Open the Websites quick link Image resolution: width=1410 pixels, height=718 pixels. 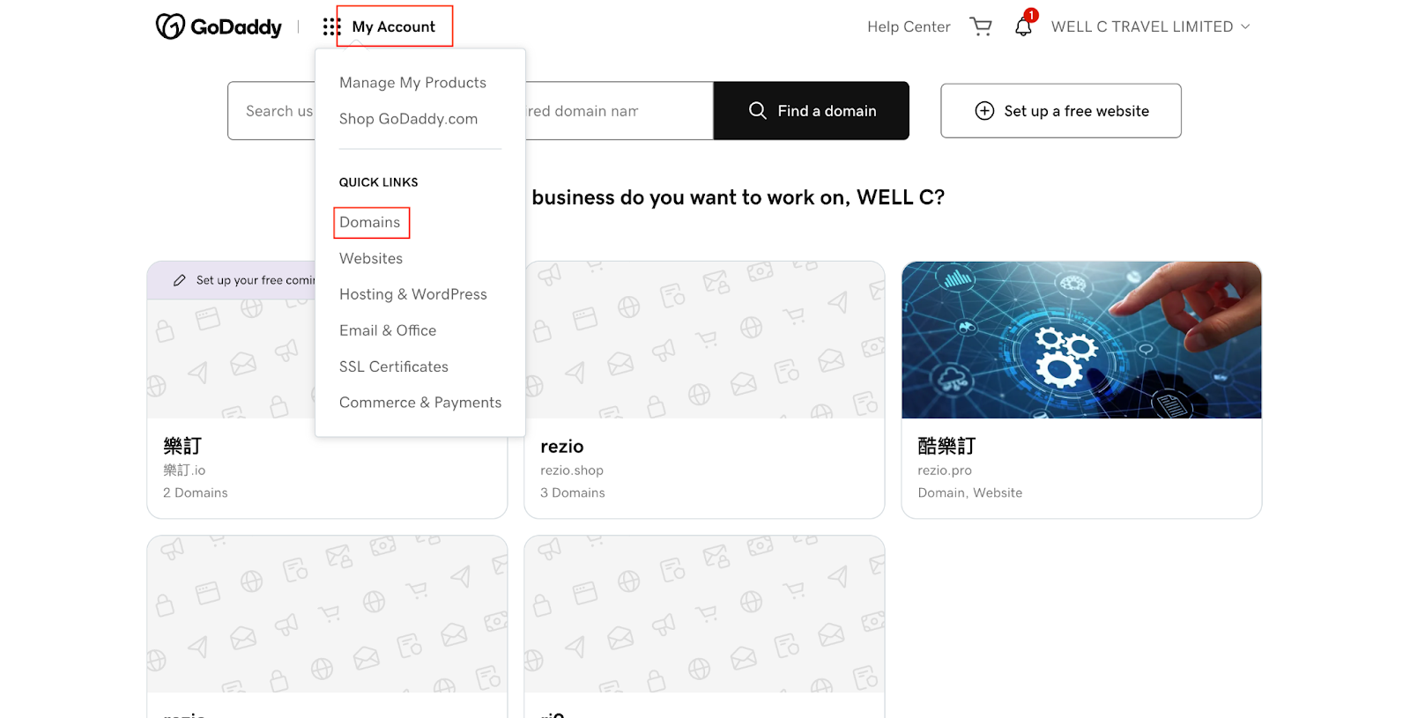coord(371,258)
